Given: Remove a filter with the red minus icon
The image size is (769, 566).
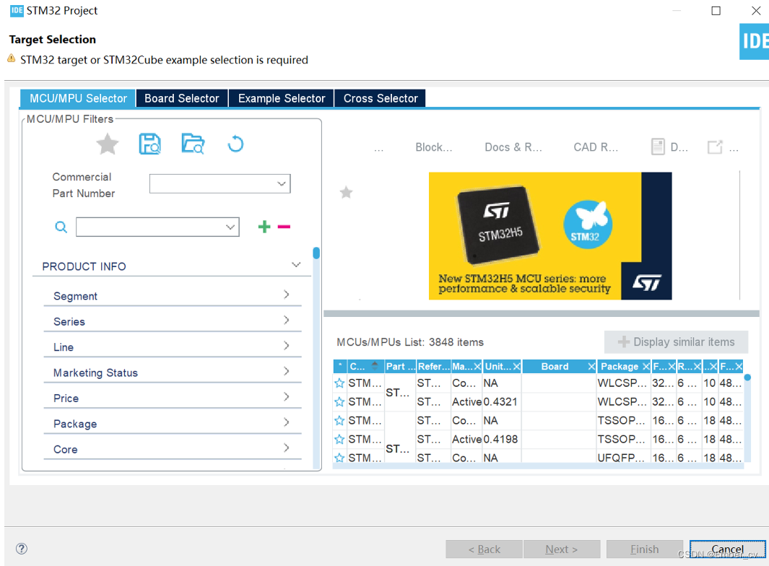Looking at the screenshot, I should point(284,227).
